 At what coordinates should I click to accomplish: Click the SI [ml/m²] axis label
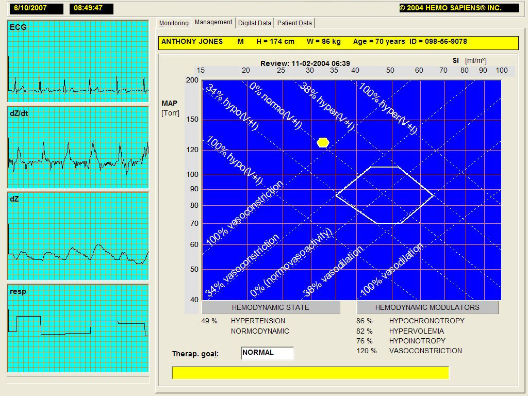coord(469,61)
